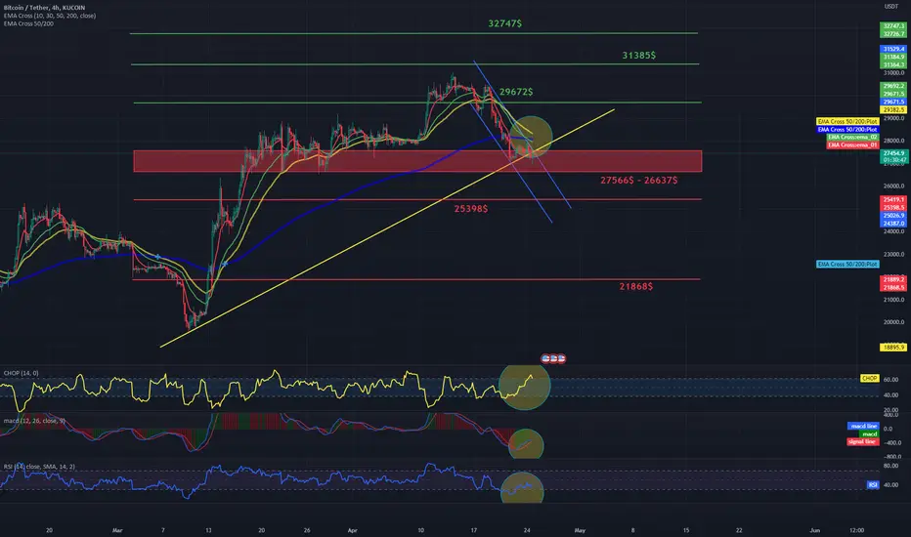Click the yellow EMA Cross 50/200:Plot axis label
The width and height of the screenshot is (911, 537).
coord(847,121)
